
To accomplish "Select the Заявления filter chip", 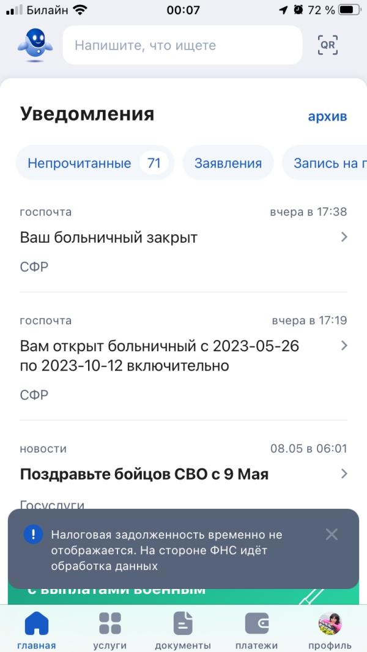I will point(228,163).
